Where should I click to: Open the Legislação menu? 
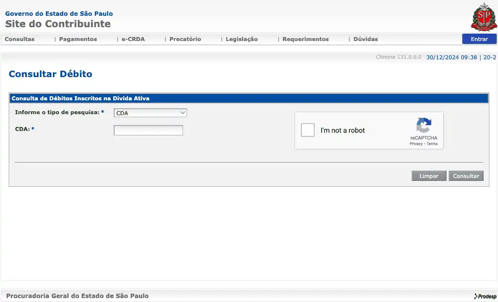coord(242,39)
